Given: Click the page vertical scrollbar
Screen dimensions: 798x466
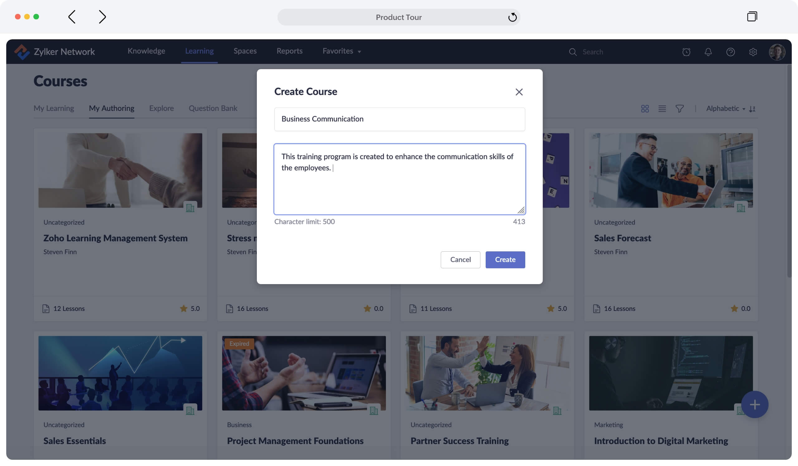Looking at the screenshot, I should coord(789,171).
